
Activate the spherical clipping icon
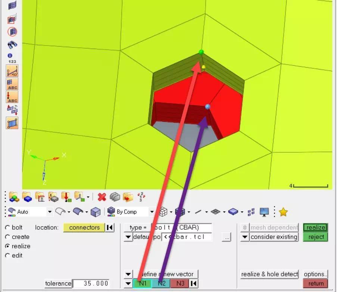[x=11, y=31]
